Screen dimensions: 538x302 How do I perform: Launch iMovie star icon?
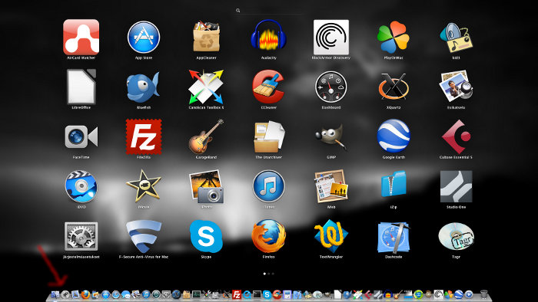coord(144,186)
